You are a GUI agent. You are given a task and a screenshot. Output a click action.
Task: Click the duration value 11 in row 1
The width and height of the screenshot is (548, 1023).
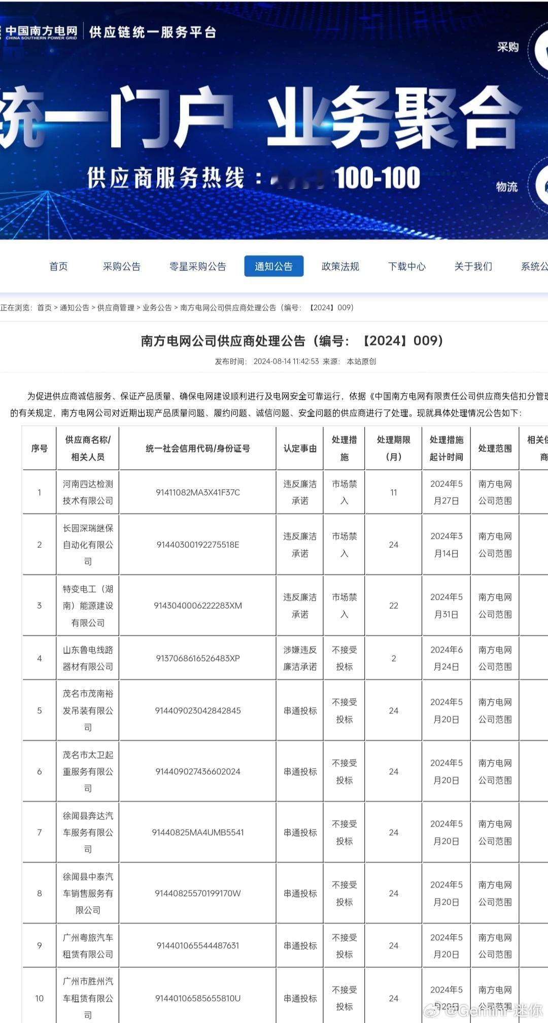pyautogui.click(x=394, y=492)
